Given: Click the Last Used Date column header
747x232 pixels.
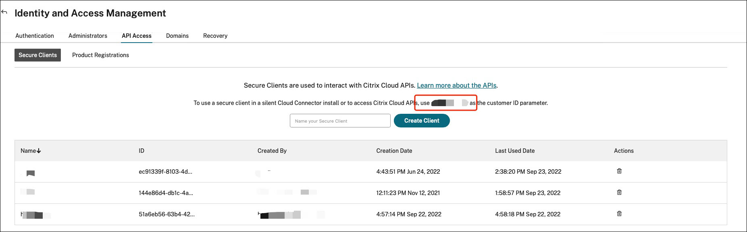Looking at the screenshot, I should pos(515,151).
